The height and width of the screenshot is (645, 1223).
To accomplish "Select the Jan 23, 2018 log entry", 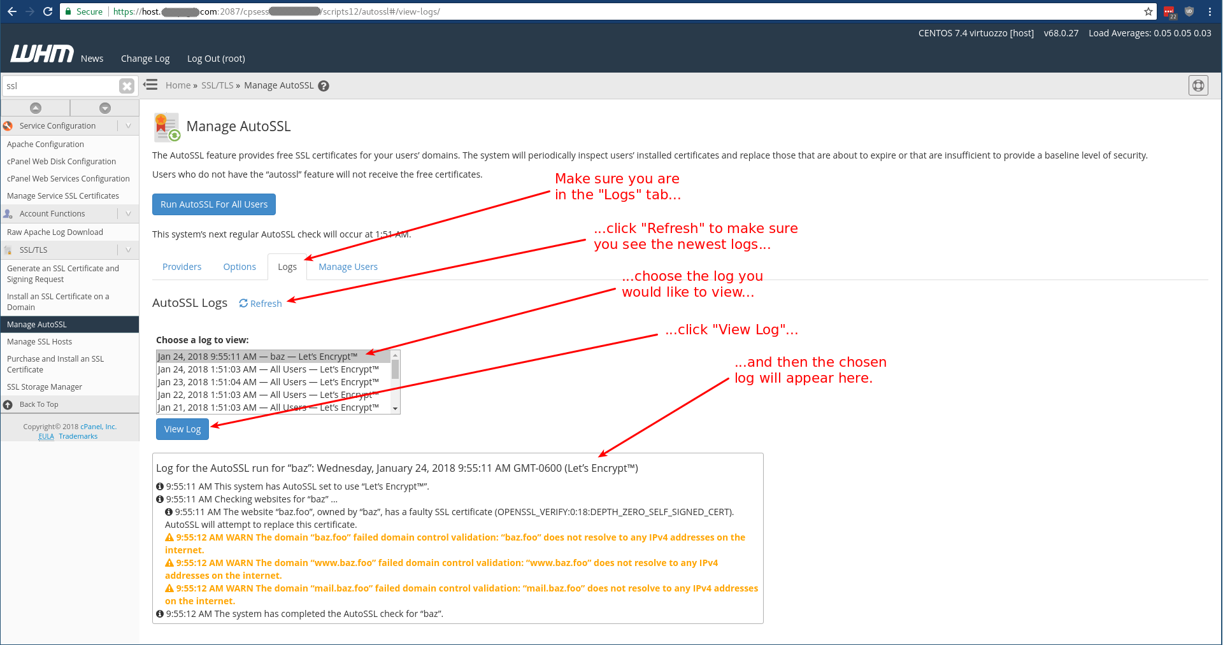I will tap(268, 382).
